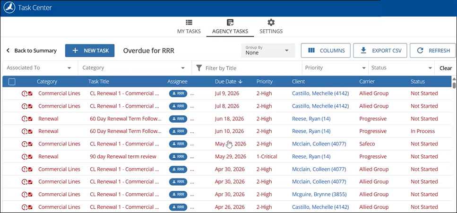The height and width of the screenshot is (213, 457).
Task: Sort by the Task Title column header
Action: coord(99,82)
